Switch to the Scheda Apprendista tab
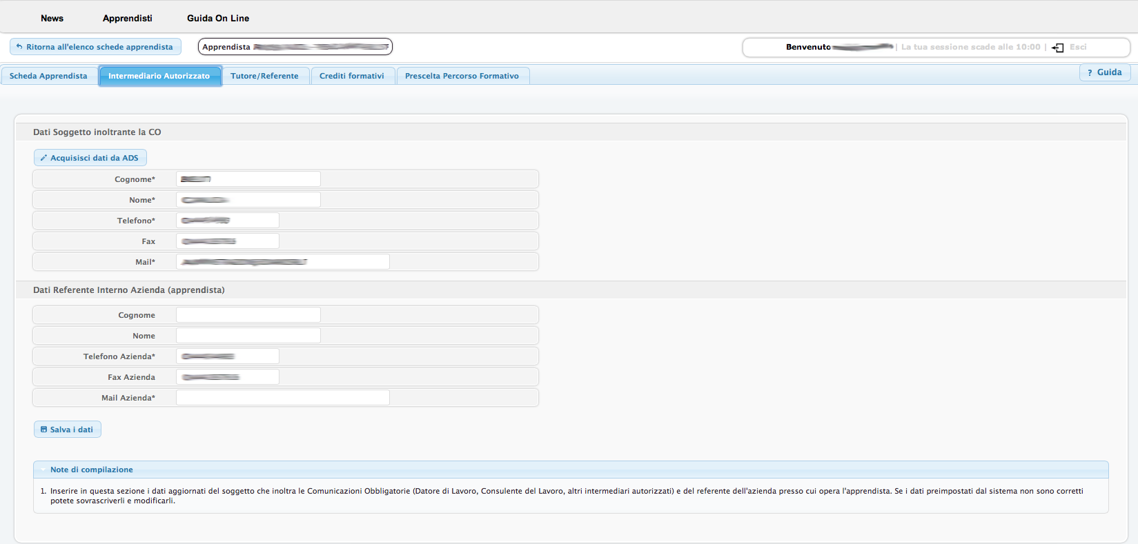This screenshot has height=544, width=1138. pyautogui.click(x=48, y=76)
